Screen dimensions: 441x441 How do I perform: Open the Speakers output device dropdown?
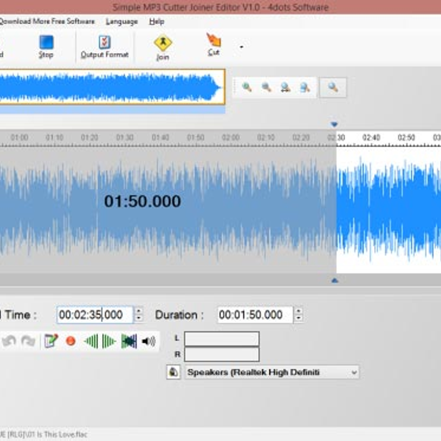(x=272, y=372)
